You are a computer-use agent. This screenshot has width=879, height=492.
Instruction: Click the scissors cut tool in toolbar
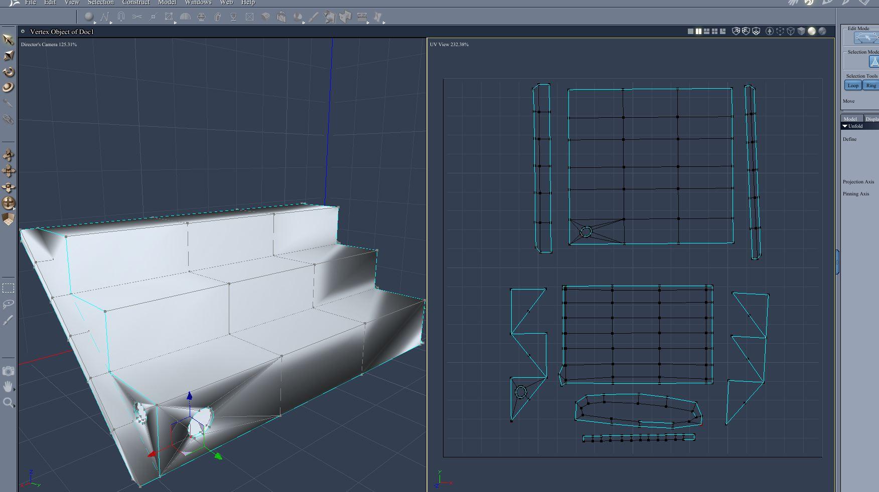pyautogui.click(x=137, y=17)
